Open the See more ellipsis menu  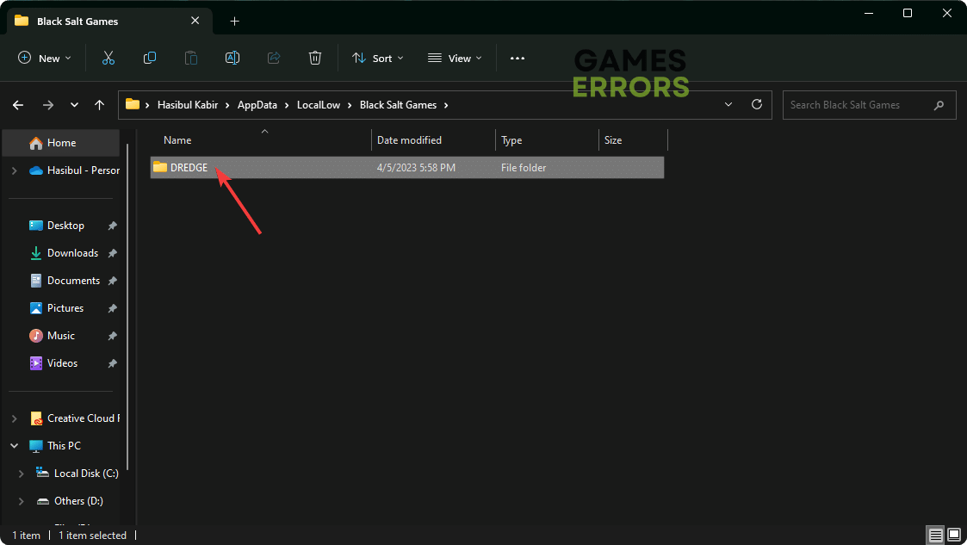click(x=517, y=58)
